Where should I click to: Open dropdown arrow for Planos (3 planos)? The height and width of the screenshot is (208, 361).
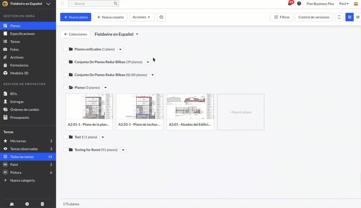pyautogui.click(x=106, y=88)
